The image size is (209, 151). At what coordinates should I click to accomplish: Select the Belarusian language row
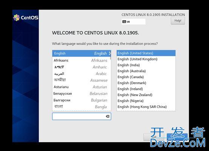pos(81,94)
